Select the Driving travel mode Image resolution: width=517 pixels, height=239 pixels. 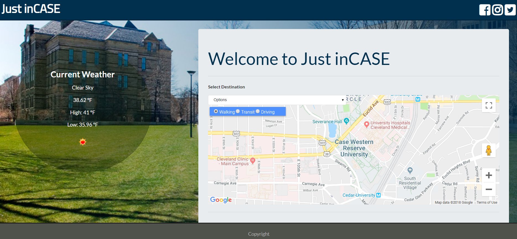click(258, 111)
